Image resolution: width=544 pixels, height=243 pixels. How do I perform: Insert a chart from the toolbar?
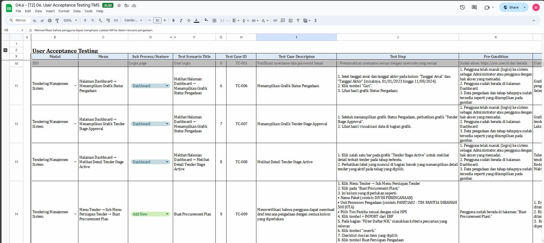coord(290,20)
